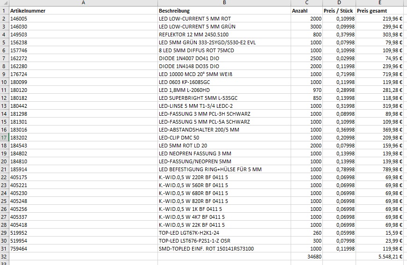
Task: Select cell with article number 183202
Action: [83, 138]
